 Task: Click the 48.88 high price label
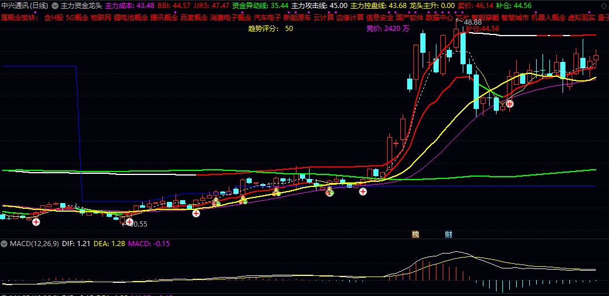coord(473,22)
